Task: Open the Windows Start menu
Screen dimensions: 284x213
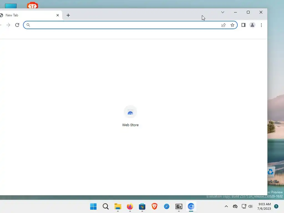Action: pyautogui.click(x=93, y=206)
